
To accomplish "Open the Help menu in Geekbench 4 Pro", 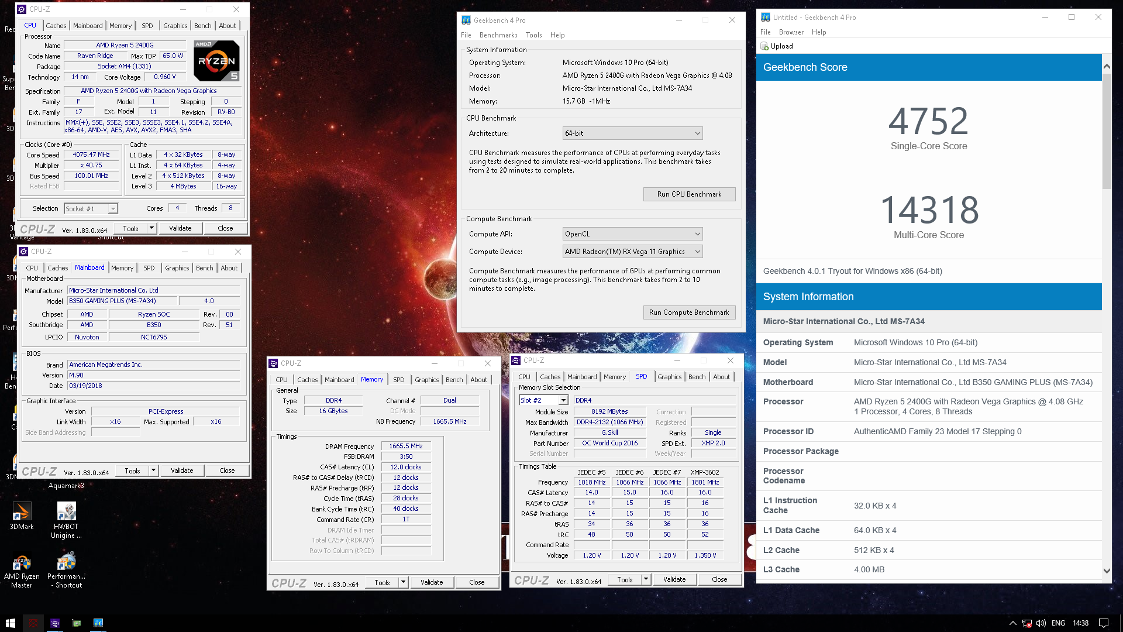I will [x=557, y=35].
